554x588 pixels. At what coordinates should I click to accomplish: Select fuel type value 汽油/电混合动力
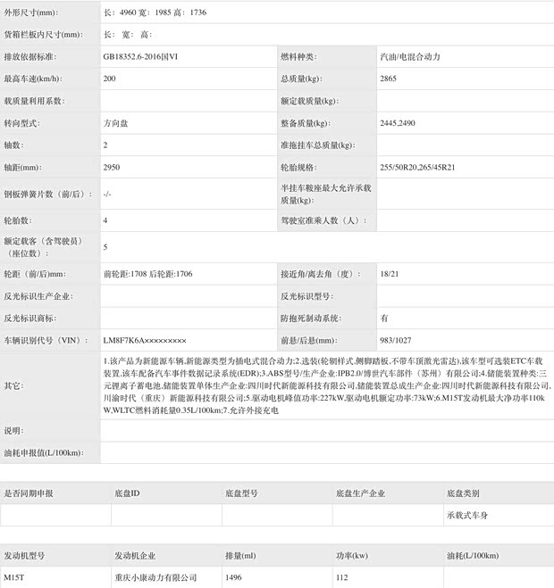pyautogui.click(x=410, y=56)
